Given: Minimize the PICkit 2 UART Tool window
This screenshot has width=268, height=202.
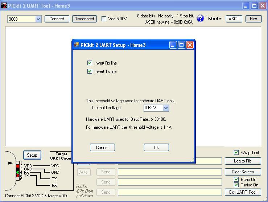Looking at the screenshot, I should (x=246, y=6).
